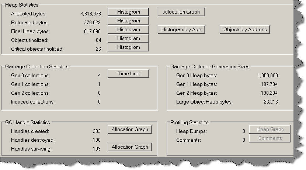
Task: Click the disabled Heap Graph button
Action: (270, 129)
